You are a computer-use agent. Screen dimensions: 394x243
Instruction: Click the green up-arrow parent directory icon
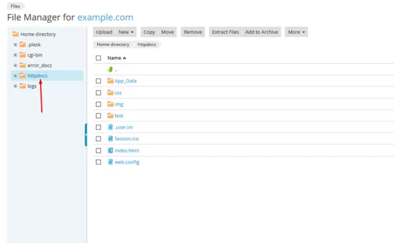point(110,69)
